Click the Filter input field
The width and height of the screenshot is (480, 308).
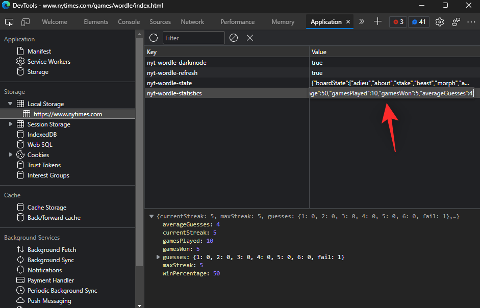pyautogui.click(x=193, y=38)
